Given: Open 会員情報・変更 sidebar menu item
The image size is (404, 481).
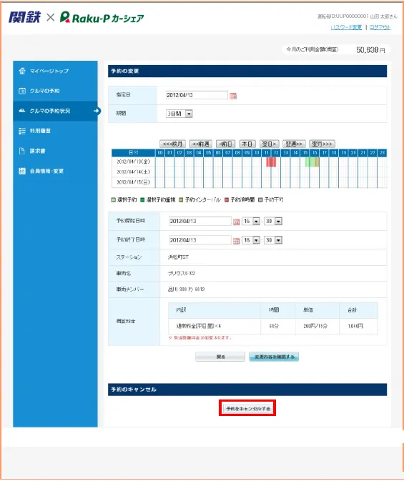Looking at the screenshot, I should point(55,171).
